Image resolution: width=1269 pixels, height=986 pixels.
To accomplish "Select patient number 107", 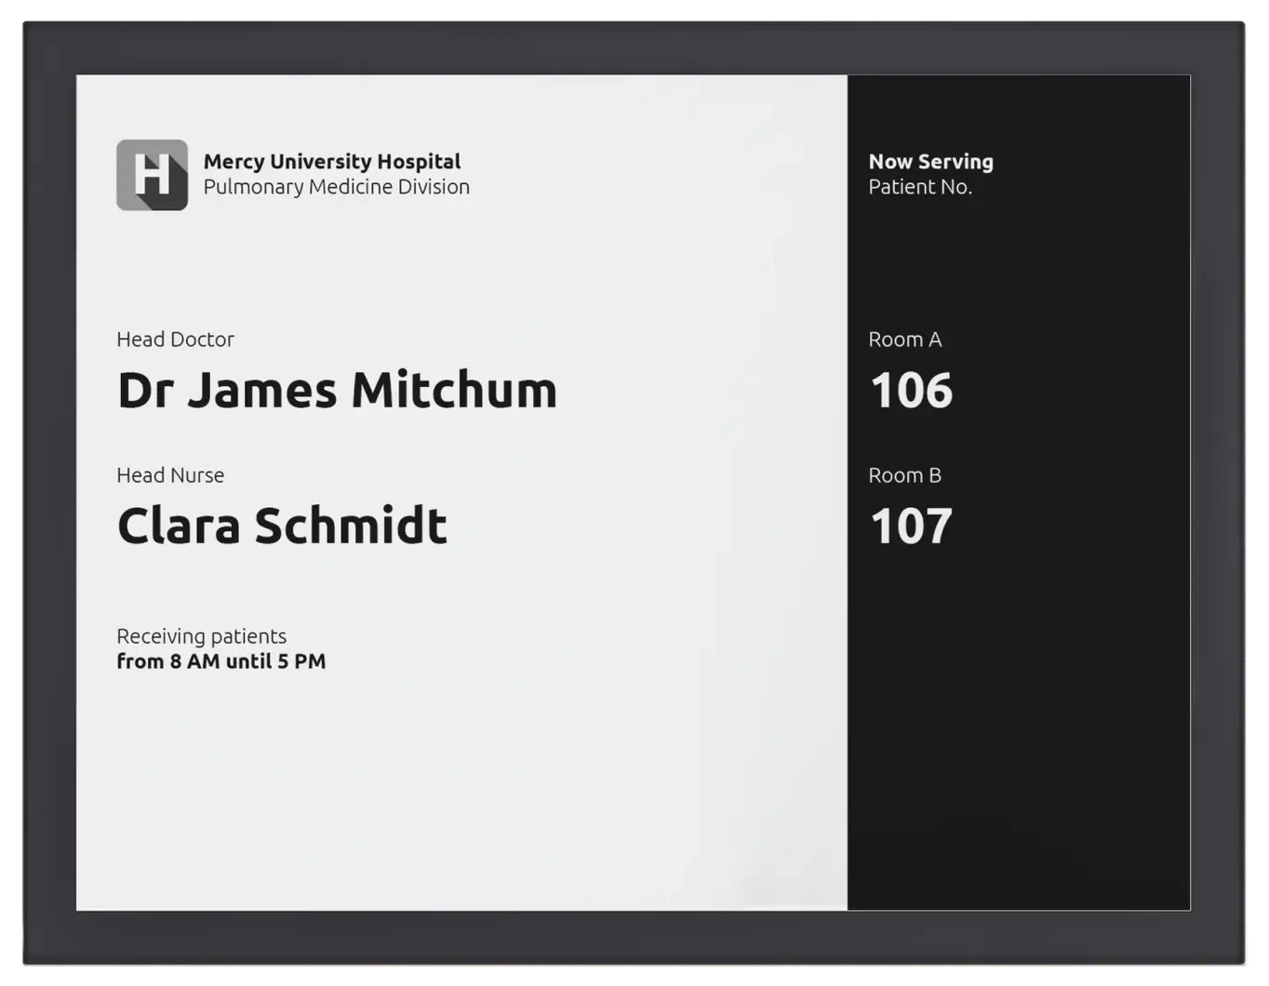I will pos(912,526).
